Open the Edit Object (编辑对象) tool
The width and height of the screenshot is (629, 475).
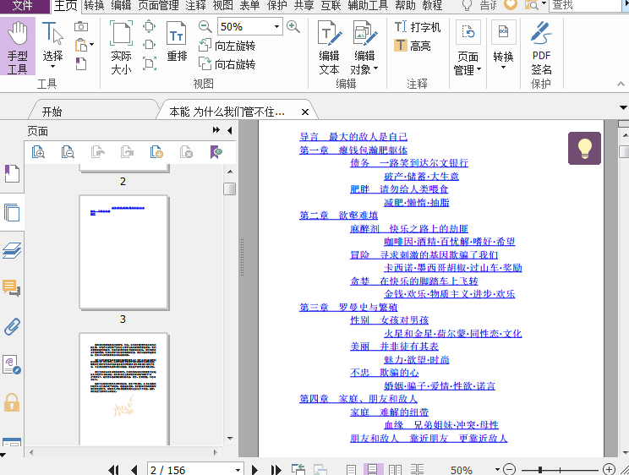tap(364, 47)
